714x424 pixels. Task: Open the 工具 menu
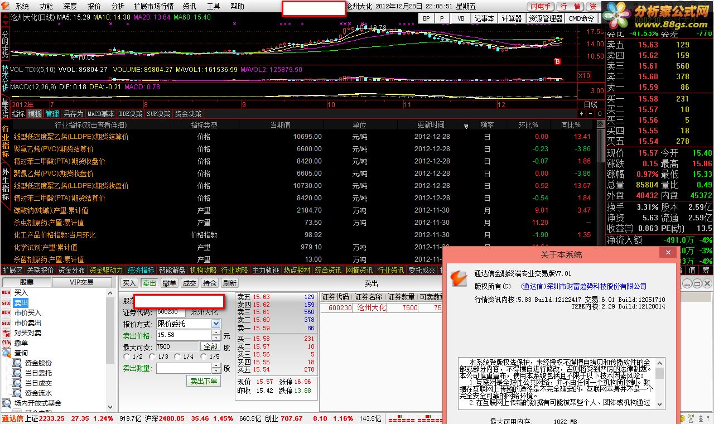213,6
